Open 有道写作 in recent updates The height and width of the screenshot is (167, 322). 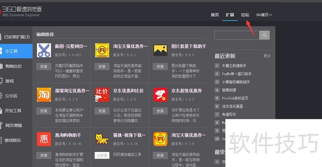tap(229, 114)
